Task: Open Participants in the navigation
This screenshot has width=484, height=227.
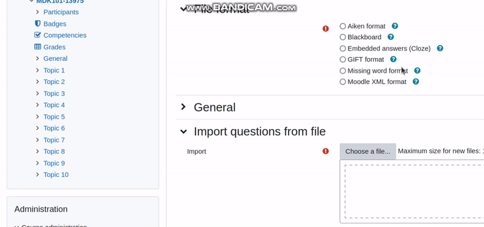Action: [61, 12]
